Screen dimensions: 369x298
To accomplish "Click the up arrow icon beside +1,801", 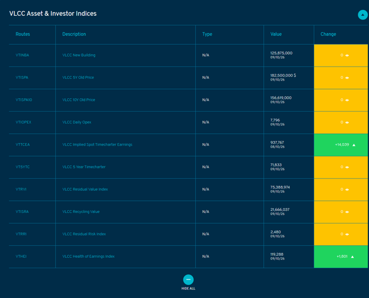I will [x=352, y=257].
